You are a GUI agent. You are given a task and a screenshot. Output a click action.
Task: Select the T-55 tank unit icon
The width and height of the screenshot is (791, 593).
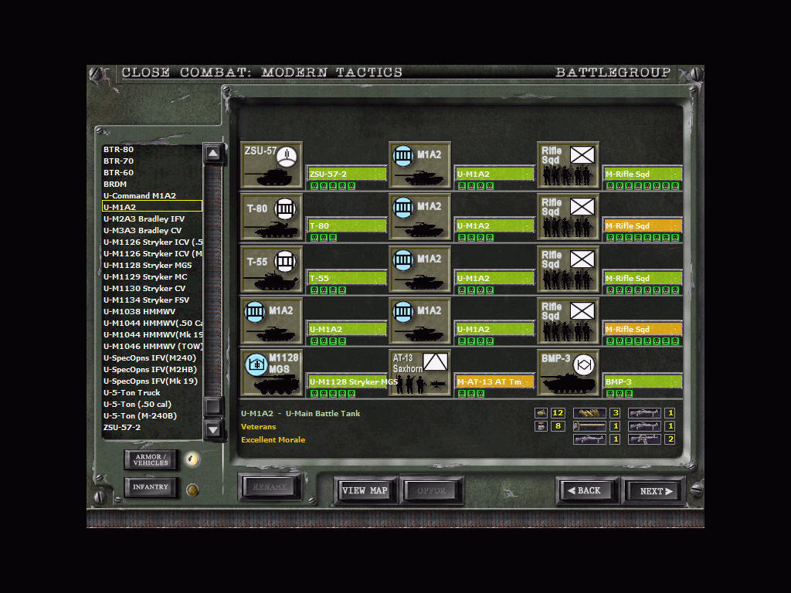270,269
